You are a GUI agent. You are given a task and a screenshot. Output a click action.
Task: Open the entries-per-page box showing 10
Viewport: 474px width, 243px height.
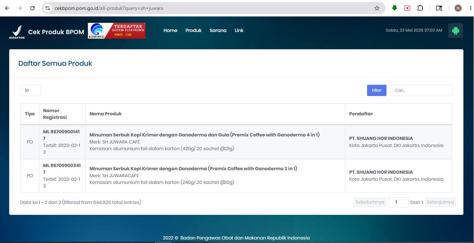click(31, 90)
